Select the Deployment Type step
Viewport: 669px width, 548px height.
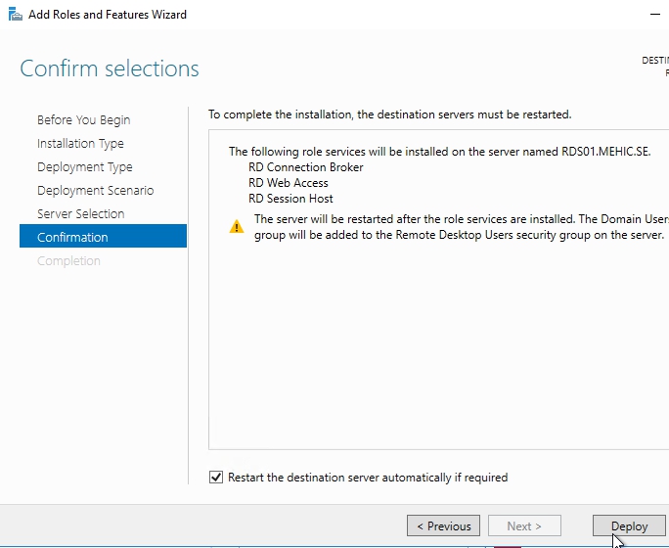pyautogui.click(x=84, y=167)
